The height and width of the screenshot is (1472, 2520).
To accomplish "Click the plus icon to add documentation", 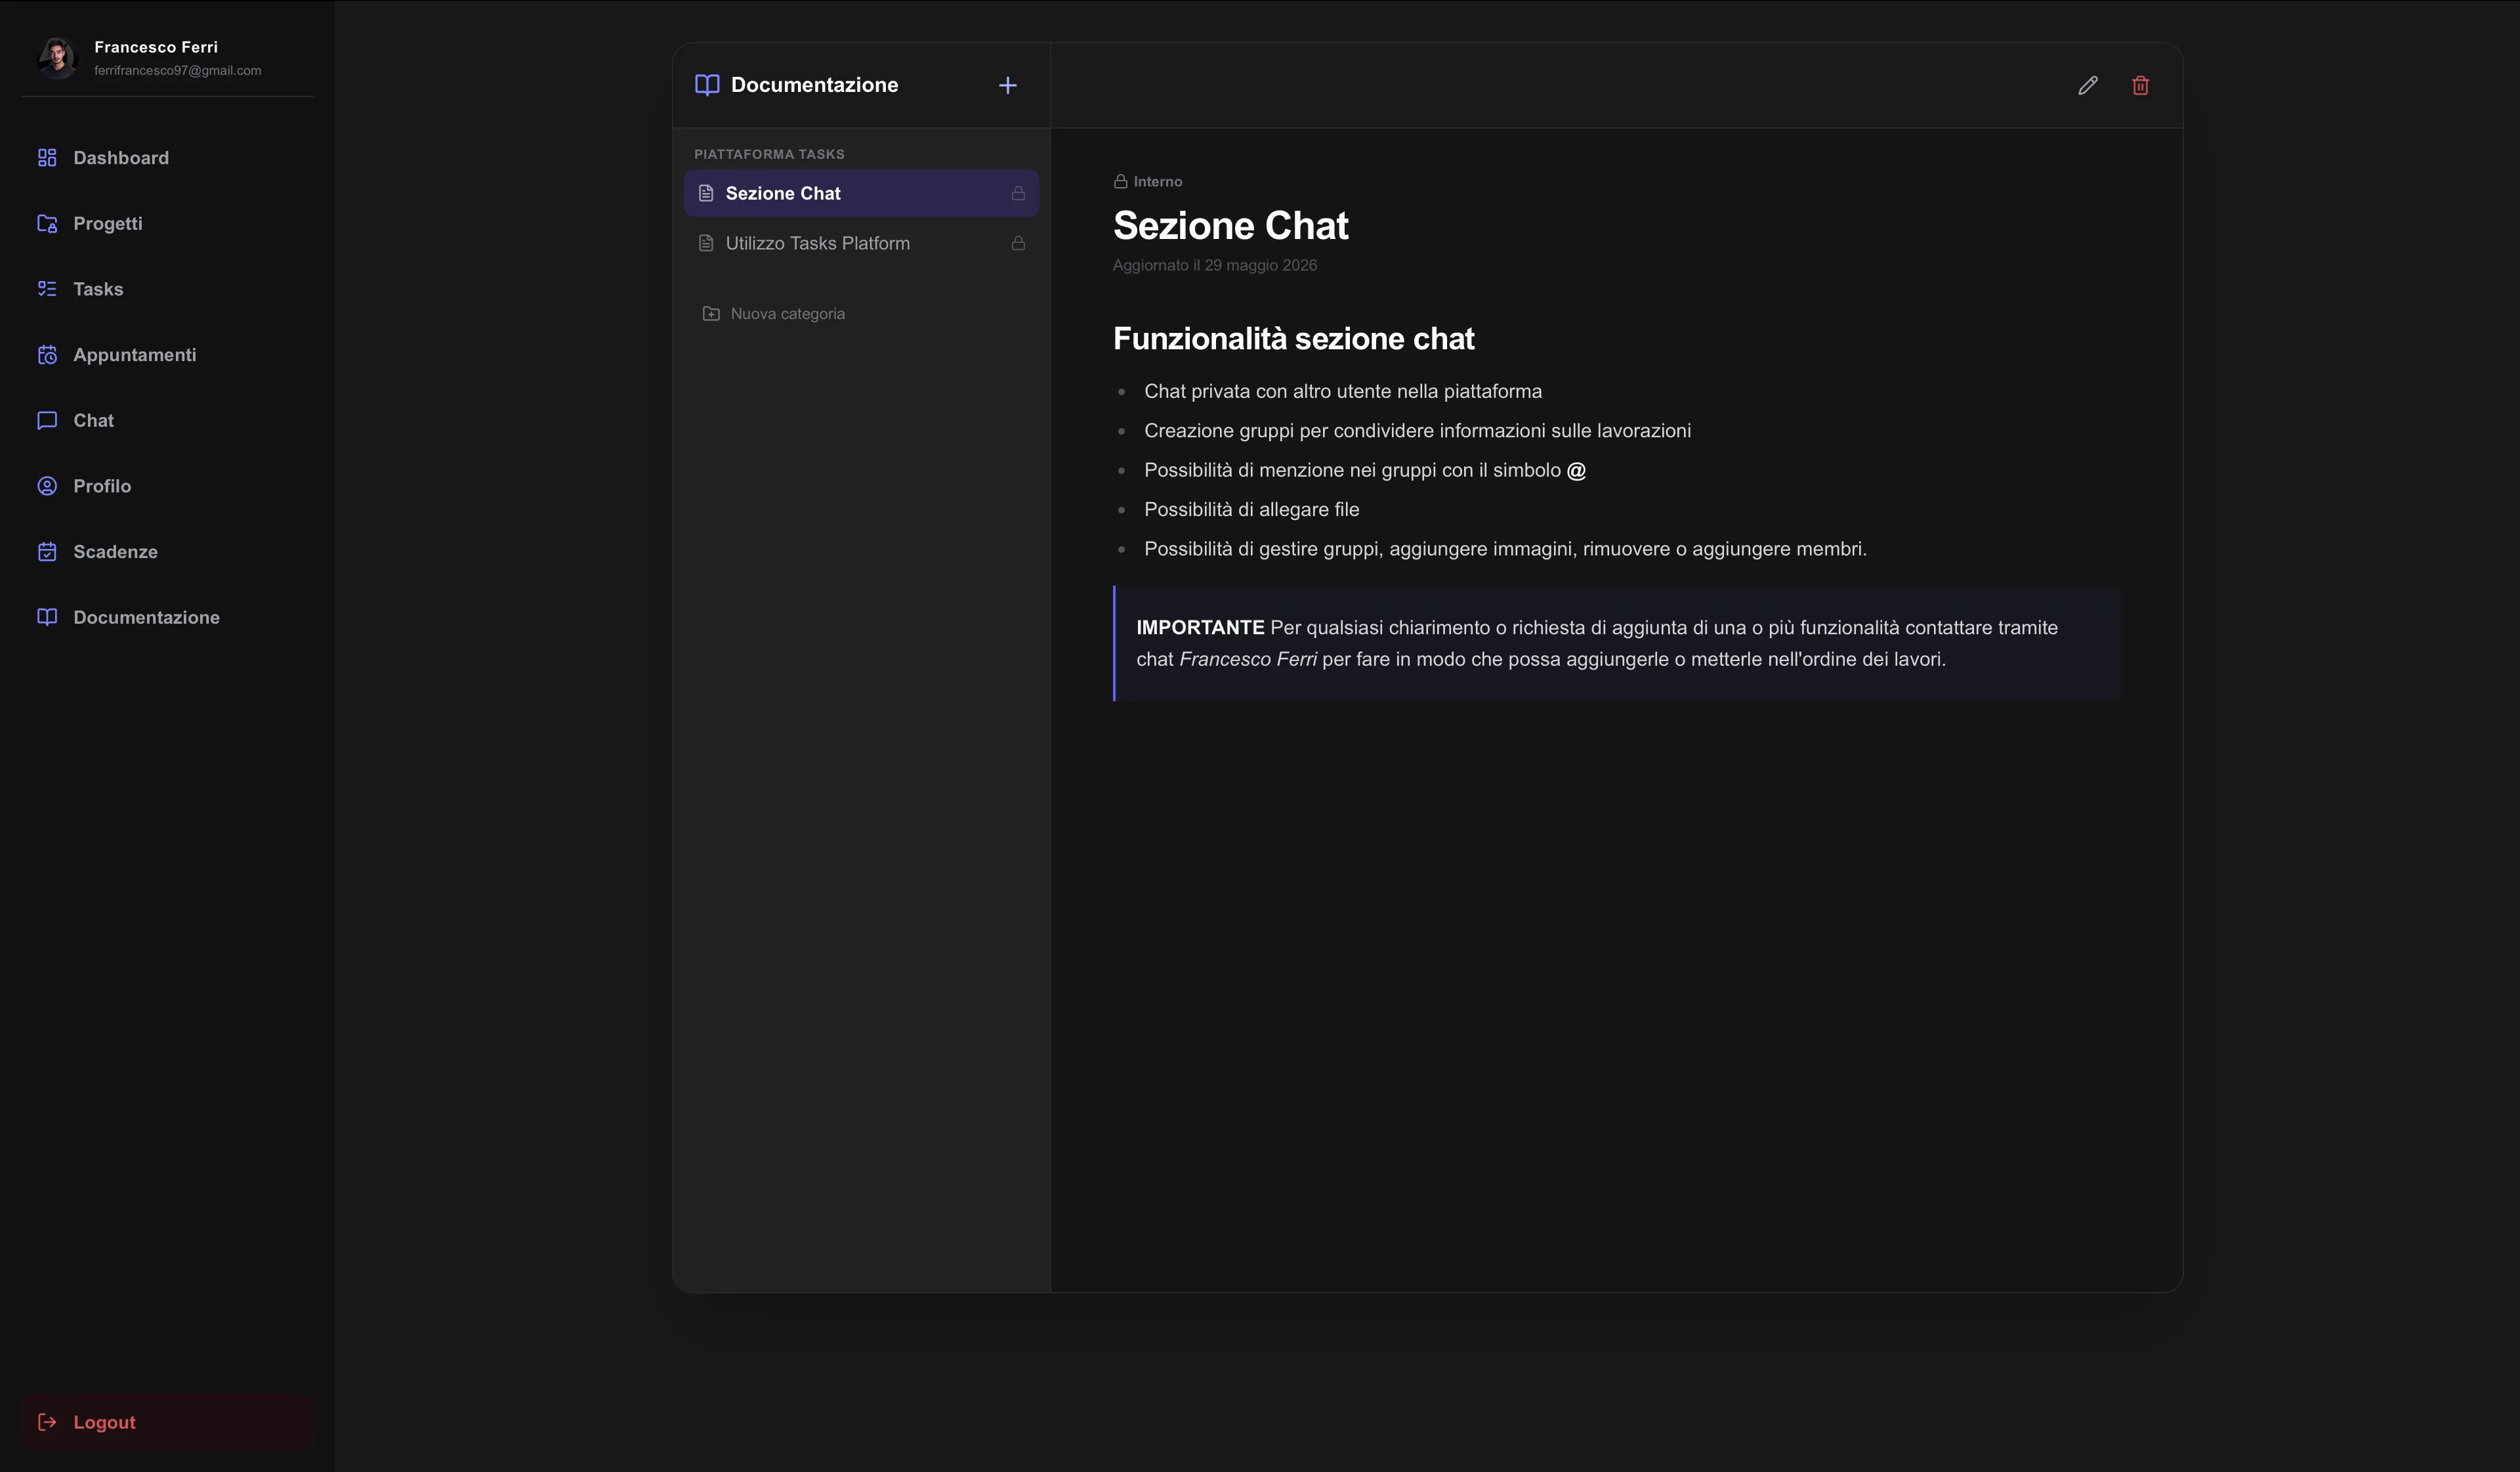I will click(x=1007, y=85).
